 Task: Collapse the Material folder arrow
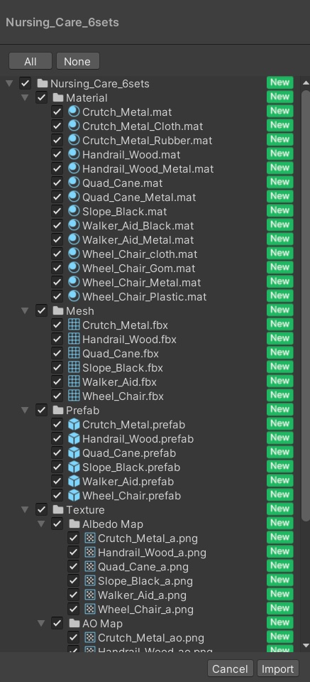point(25,97)
